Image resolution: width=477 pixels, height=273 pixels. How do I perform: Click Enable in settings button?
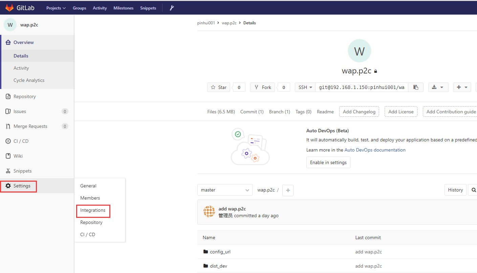pyautogui.click(x=328, y=162)
